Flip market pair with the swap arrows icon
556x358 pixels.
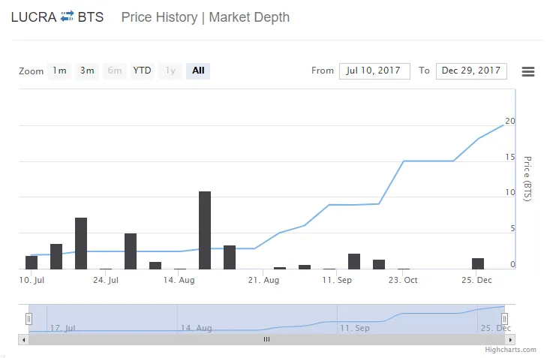(67, 17)
